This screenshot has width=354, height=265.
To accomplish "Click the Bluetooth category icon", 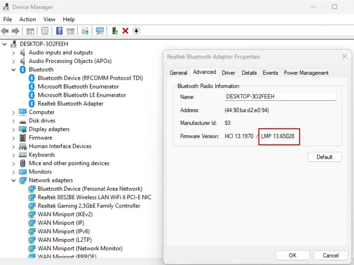I will 23,69.
